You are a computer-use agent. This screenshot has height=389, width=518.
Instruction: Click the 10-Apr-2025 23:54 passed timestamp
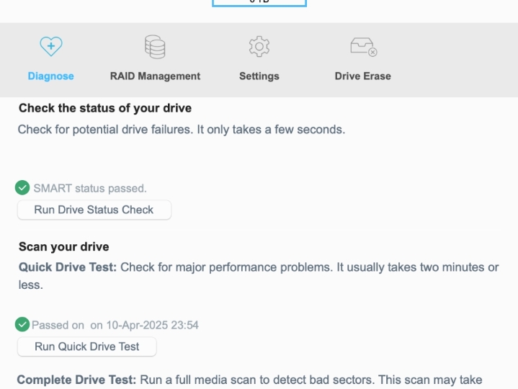[152, 325]
